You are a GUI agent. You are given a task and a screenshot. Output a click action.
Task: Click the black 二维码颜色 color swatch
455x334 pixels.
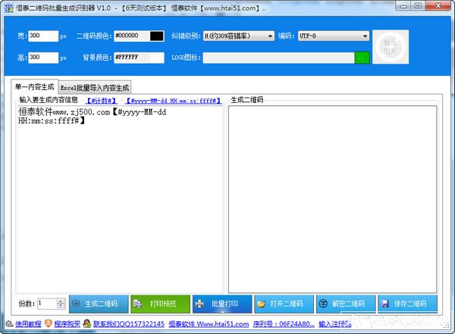[157, 36]
